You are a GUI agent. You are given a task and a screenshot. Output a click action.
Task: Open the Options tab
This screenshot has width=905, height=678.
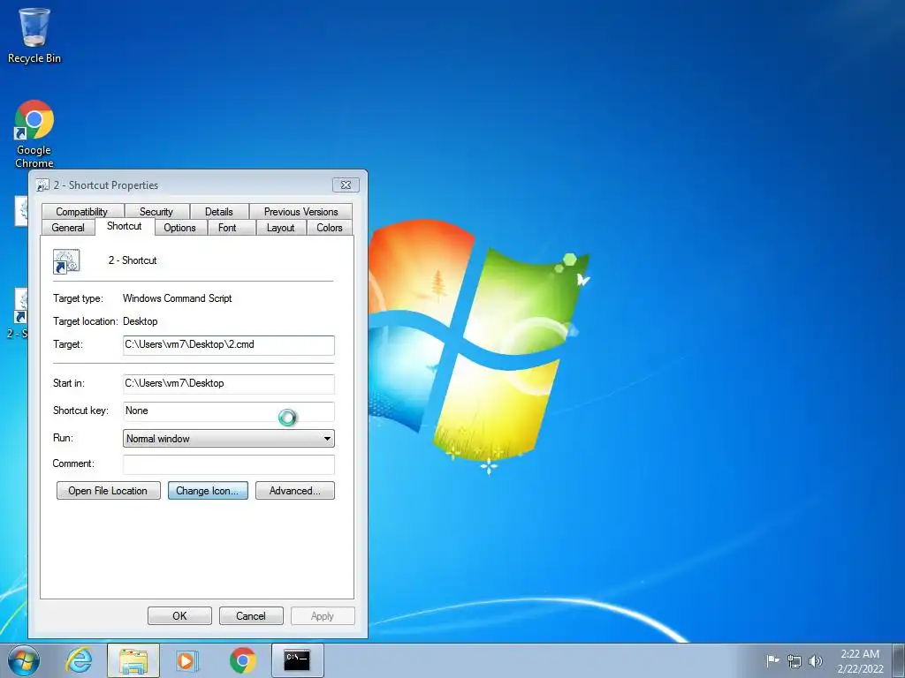(x=179, y=228)
